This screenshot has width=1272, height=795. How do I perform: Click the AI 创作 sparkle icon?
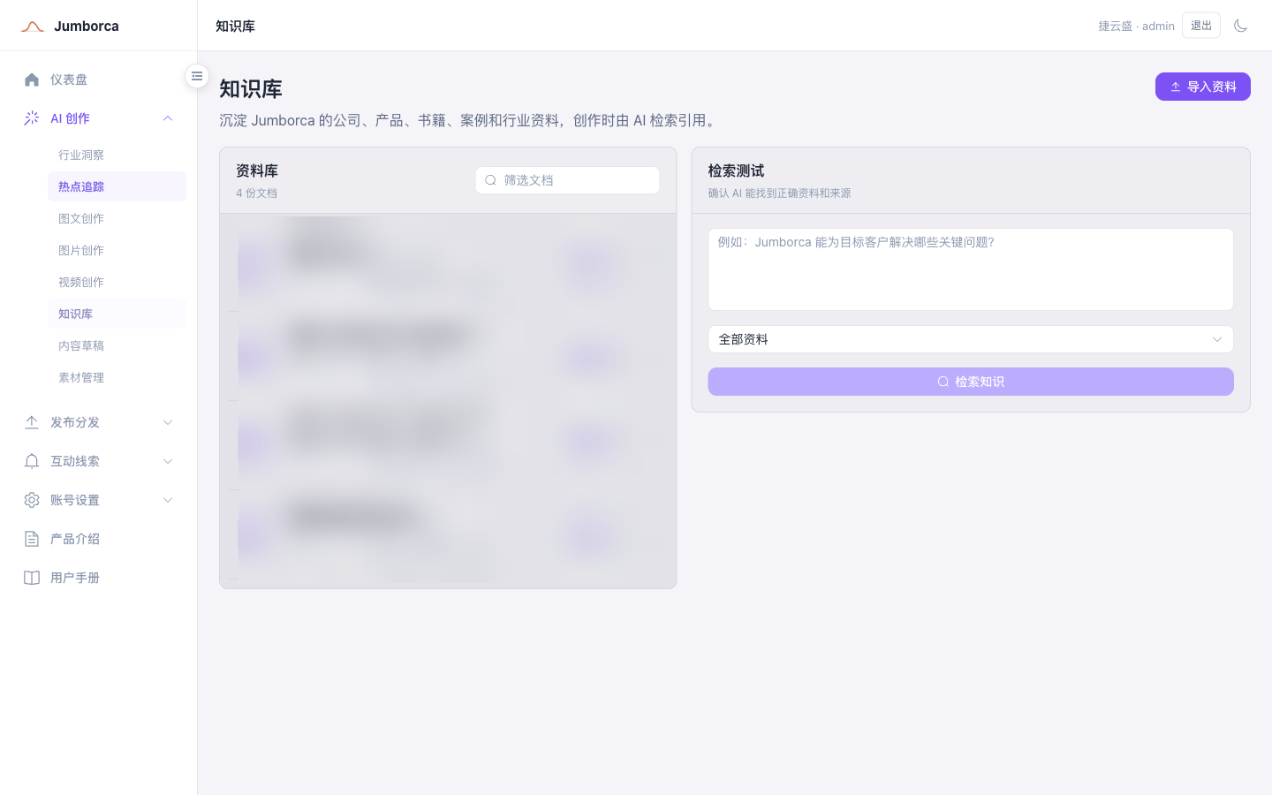click(32, 118)
